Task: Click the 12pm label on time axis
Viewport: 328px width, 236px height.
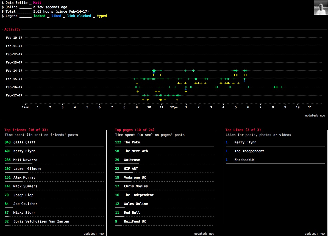Action: point(174,107)
